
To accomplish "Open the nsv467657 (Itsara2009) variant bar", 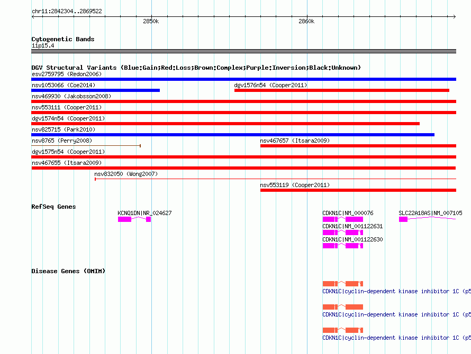I will tap(358, 146).
